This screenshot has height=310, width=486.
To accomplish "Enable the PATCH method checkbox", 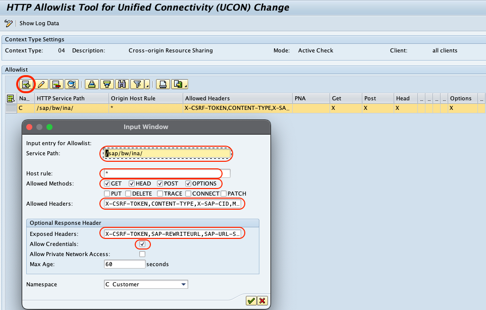I will (x=224, y=194).
